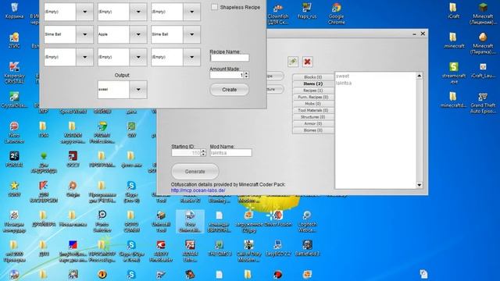This screenshot has width=500, height=281.
Task: Increase the Amount Made value
Action: [247, 73]
